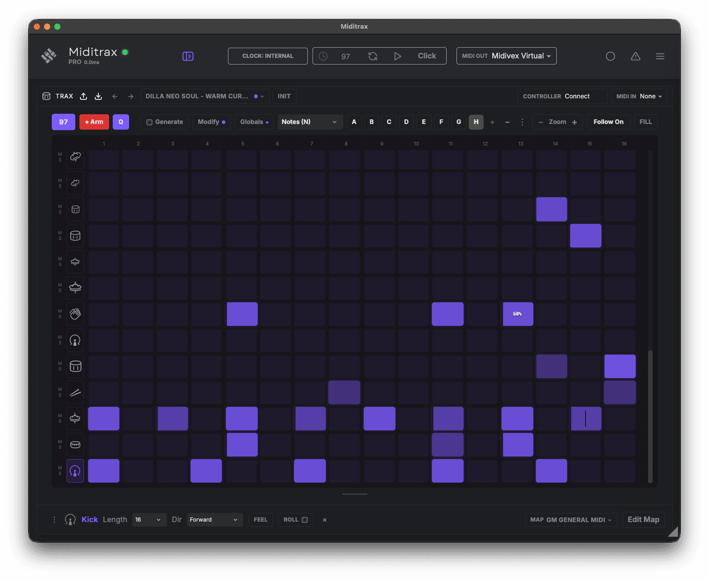Click the Generate button
Viewport: 709px width, 580px height.
pyautogui.click(x=164, y=122)
